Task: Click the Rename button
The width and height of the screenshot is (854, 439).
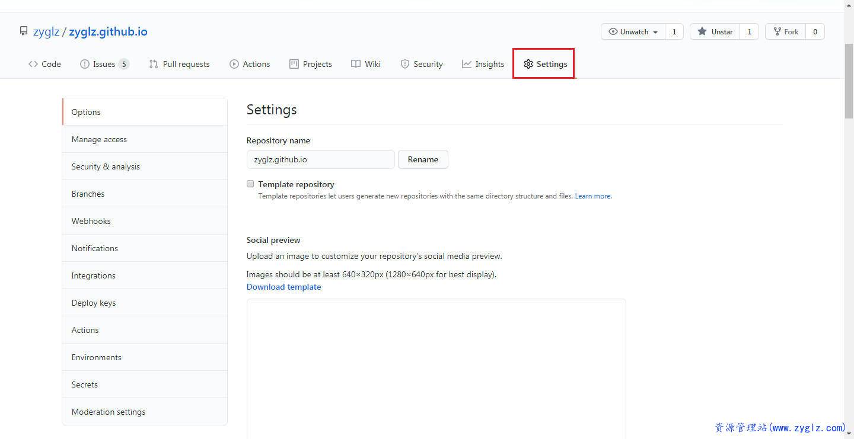Action: tap(423, 159)
